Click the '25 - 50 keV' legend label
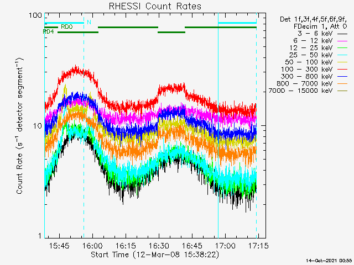This screenshot has width=354, height=265. click(x=311, y=55)
